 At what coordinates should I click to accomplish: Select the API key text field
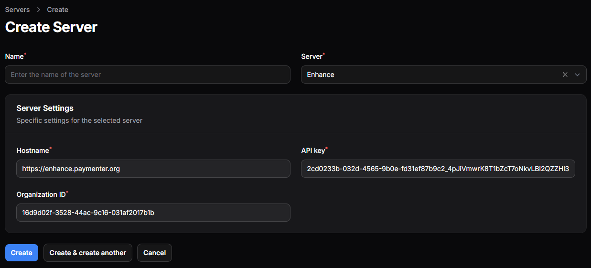pos(438,169)
